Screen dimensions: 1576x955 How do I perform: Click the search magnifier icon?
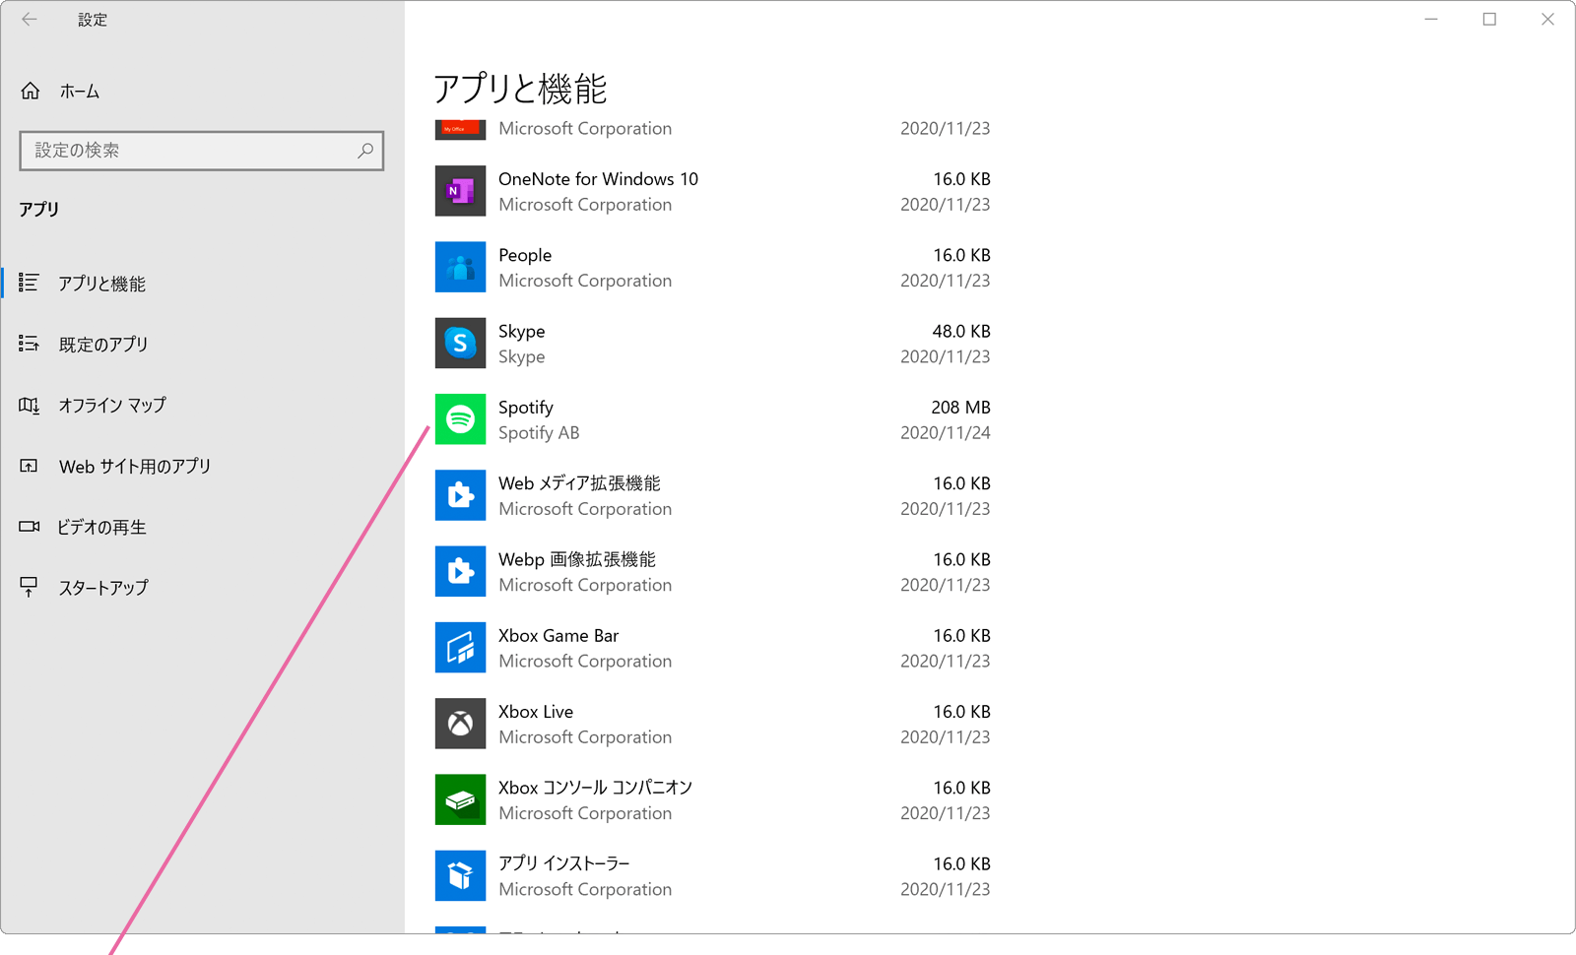365,150
